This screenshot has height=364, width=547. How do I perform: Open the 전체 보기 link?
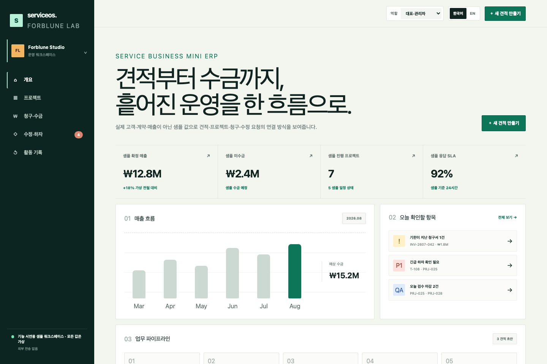tap(507, 218)
